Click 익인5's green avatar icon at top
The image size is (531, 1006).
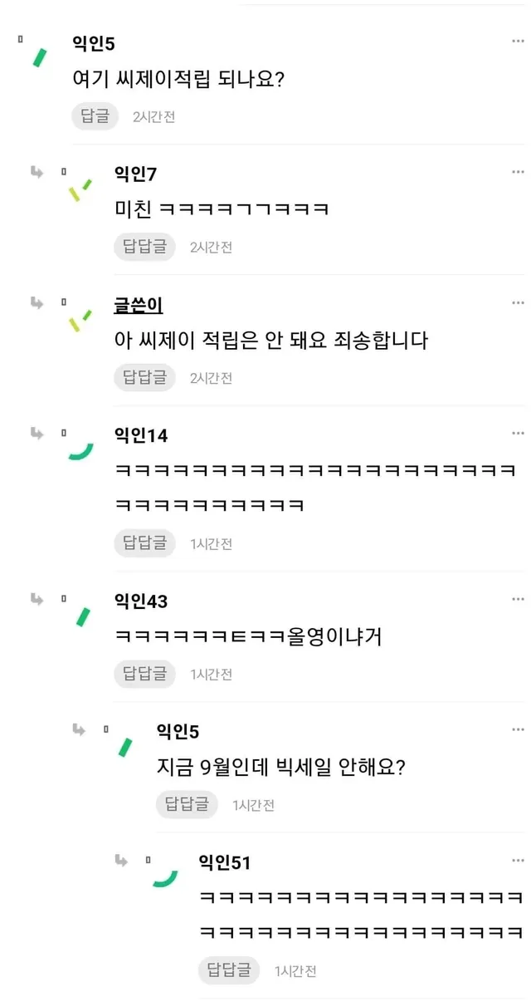(x=39, y=57)
